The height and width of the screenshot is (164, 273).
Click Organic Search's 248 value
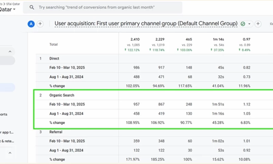click(x=189, y=105)
